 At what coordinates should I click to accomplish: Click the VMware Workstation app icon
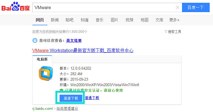point(46,73)
